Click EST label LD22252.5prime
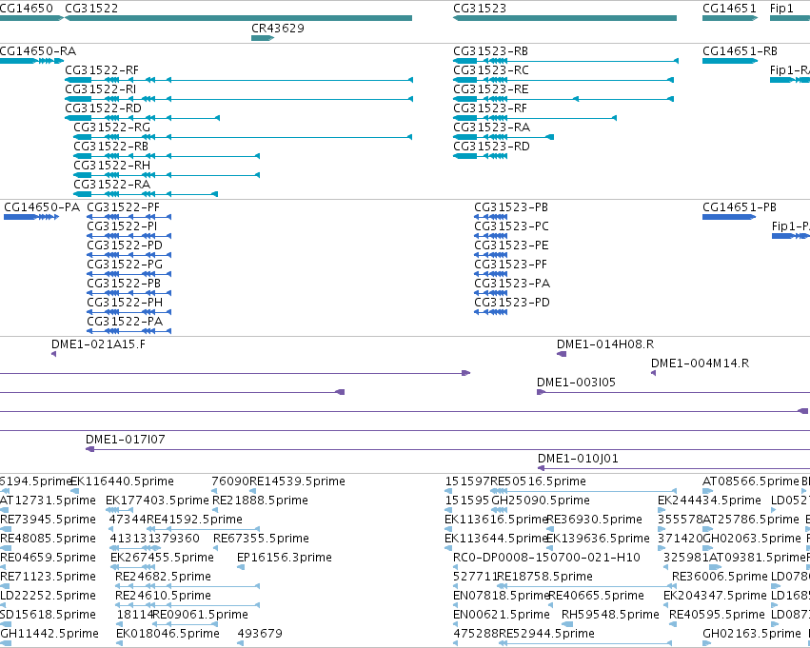The height and width of the screenshot is (648, 810). (48, 596)
